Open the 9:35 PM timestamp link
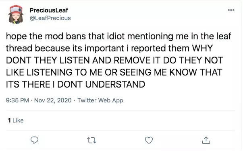The height and width of the screenshot is (151, 243). point(17,100)
